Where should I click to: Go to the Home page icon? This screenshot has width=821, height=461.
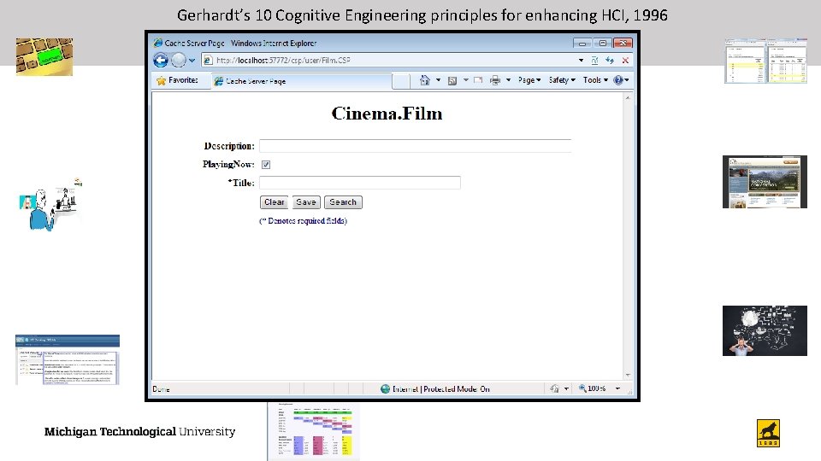pyautogui.click(x=425, y=80)
